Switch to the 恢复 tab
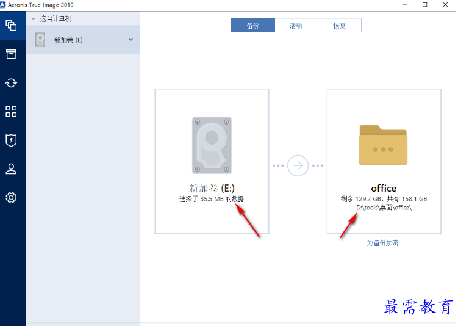458x326 pixels. point(340,26)
